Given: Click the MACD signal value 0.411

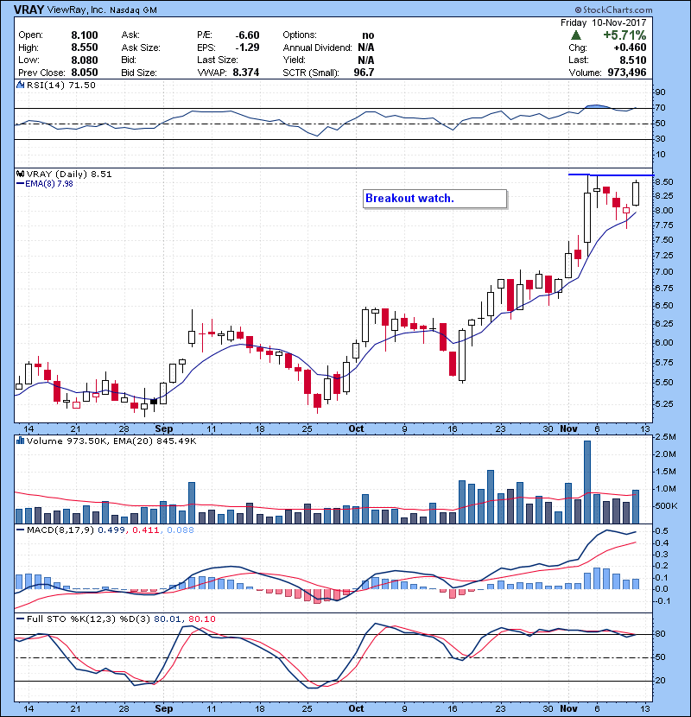Looking at the screenshot, I should click(145, 530).
